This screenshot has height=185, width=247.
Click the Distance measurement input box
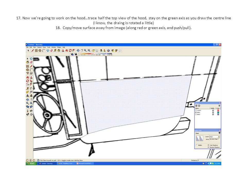pyautogui.click(x=209, y=160)
